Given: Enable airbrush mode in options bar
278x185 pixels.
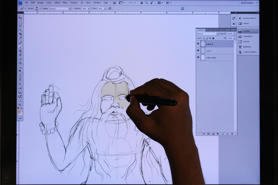Looking at the screenshot, I should pos(110,8).
